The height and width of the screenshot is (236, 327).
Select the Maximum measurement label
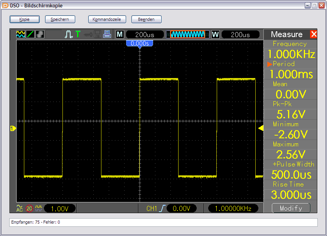[286, 144]
